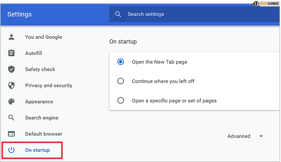Click the Autofill clipboard icon

[x=11, y=53]
